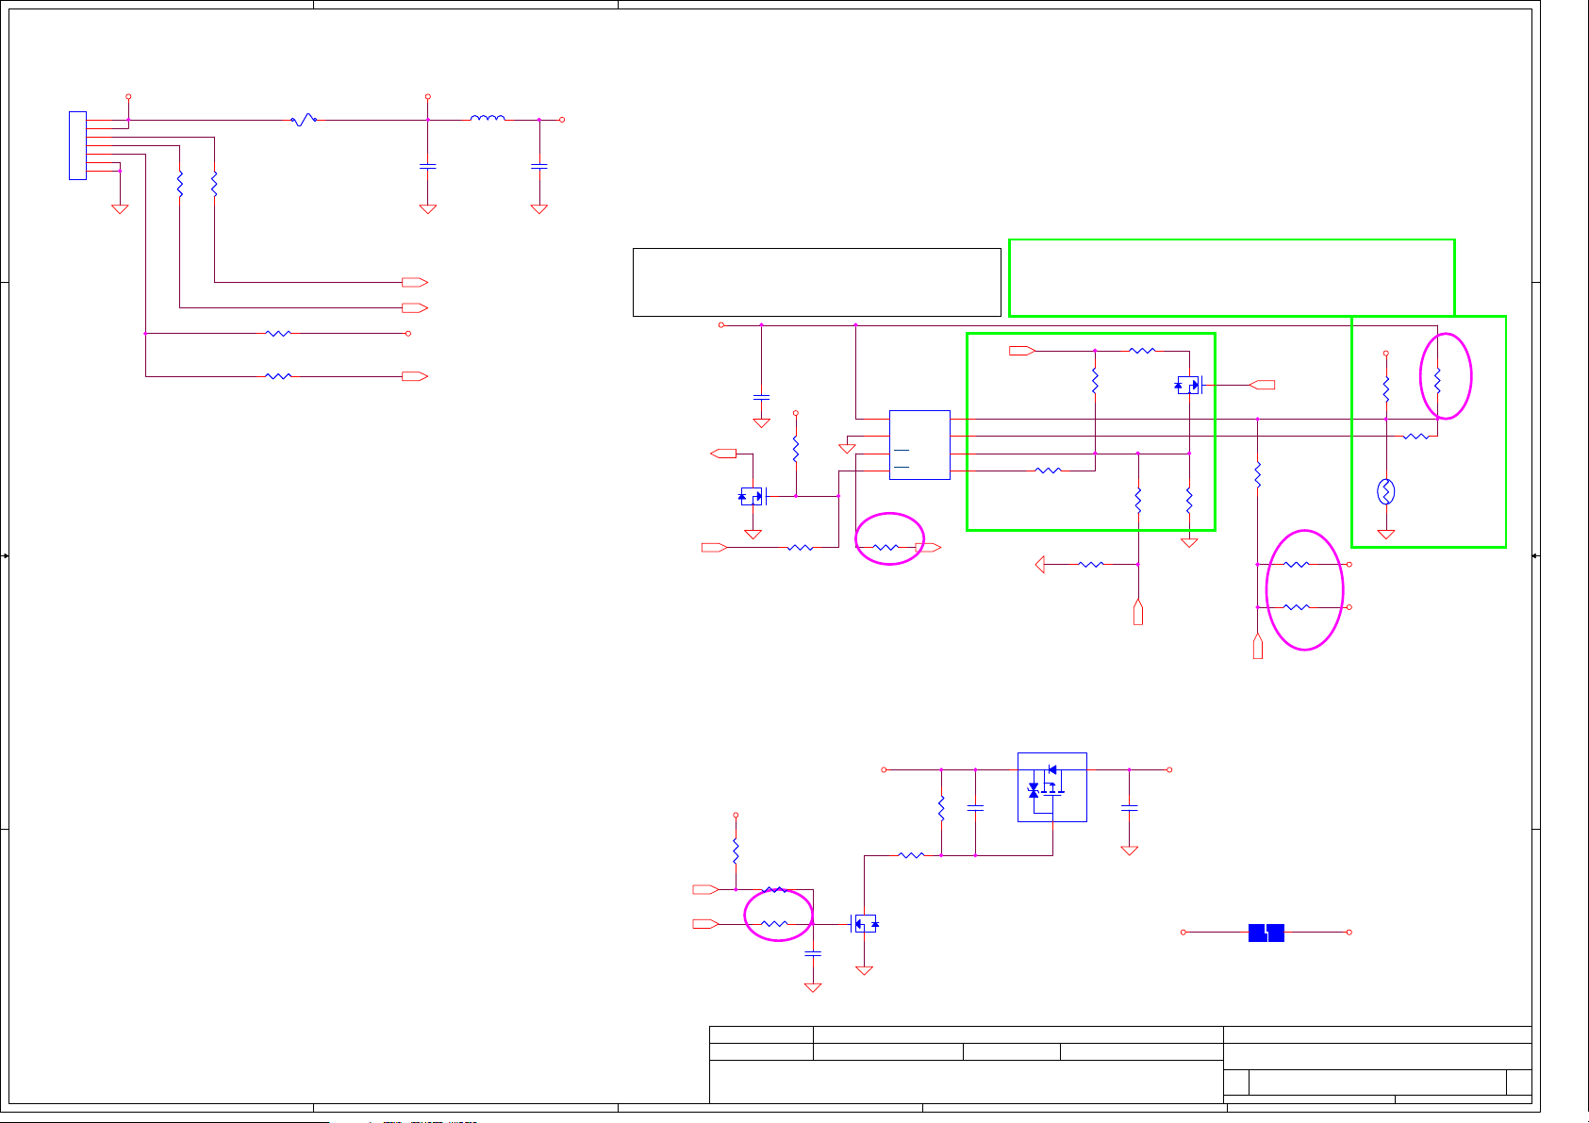Image resolution: width=1589 pixels, height=1123 pixels.
Task: Select the MOSFET beside the left-pointing gate port
Action: tap(1189, 385)
